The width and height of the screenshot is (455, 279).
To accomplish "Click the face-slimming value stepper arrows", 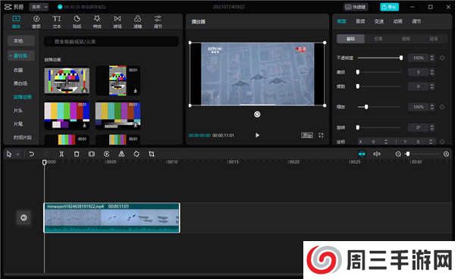I will (x=432, y=86).
